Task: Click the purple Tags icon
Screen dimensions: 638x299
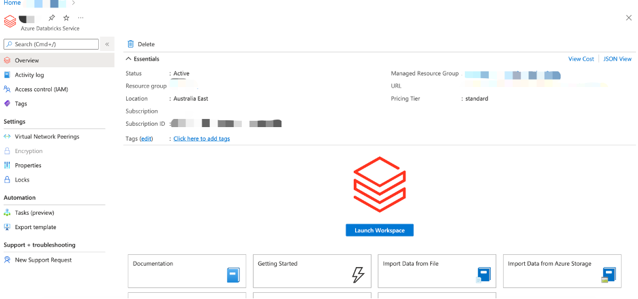Action: tap(7, 104)
